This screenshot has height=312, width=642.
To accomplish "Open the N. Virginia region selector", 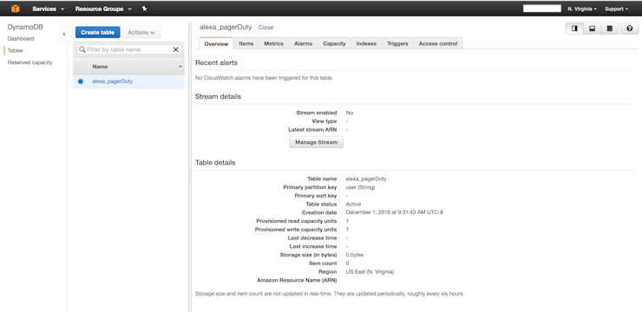I will tap(582, 9).
